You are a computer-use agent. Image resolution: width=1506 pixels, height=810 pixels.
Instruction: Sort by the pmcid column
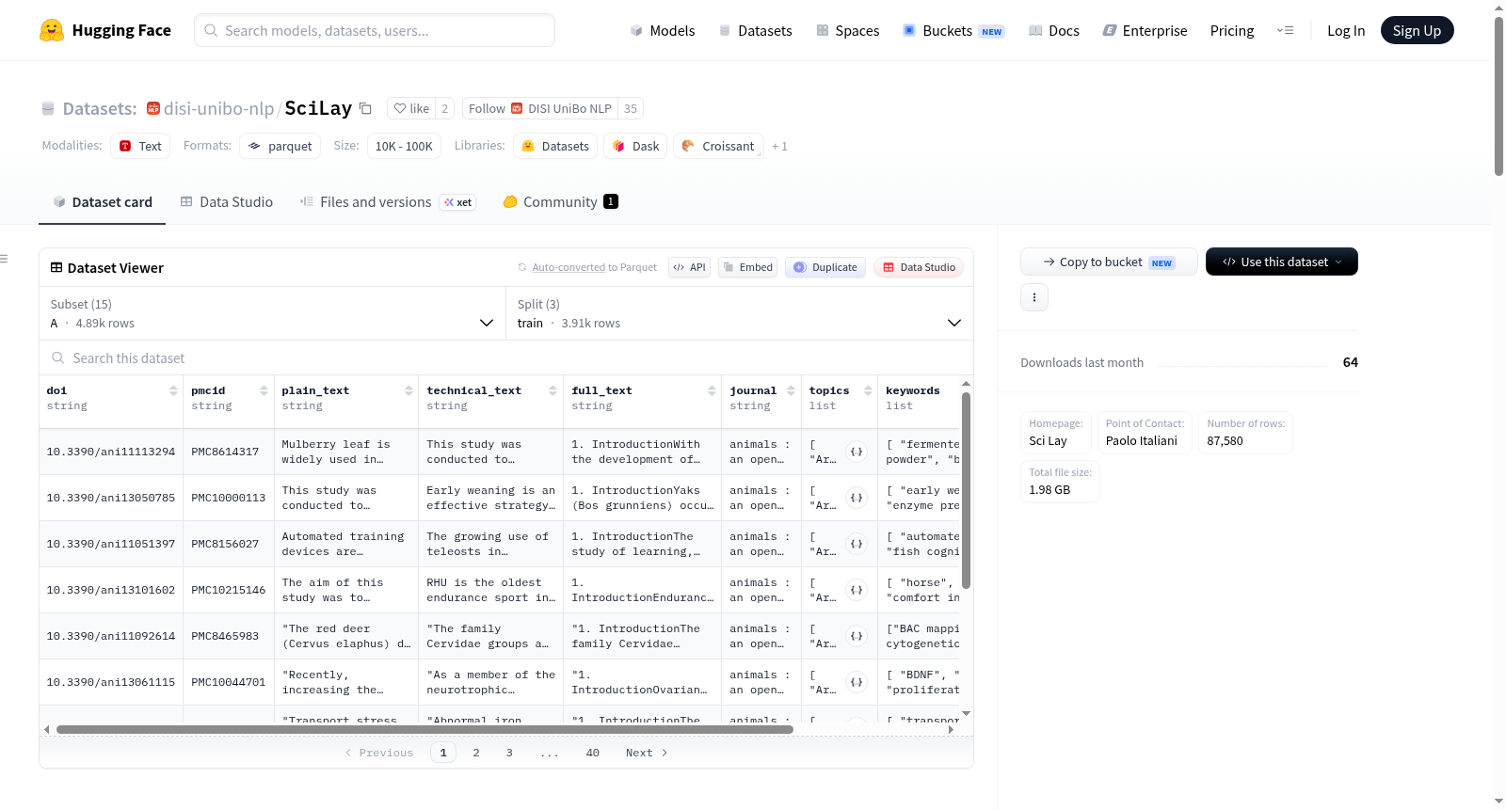pos(264,390)
